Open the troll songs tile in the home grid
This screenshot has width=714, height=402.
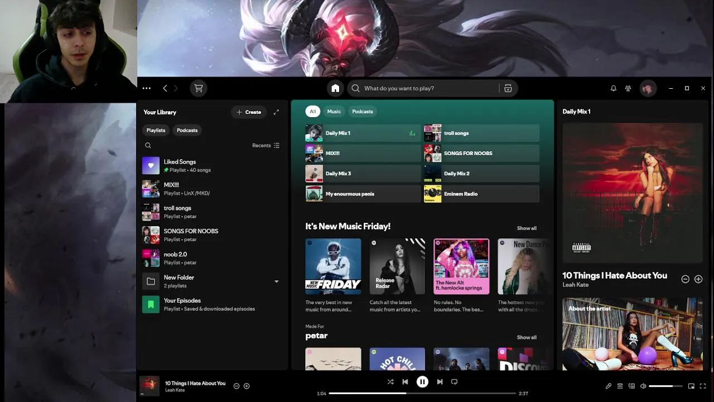tap(481, 133)
